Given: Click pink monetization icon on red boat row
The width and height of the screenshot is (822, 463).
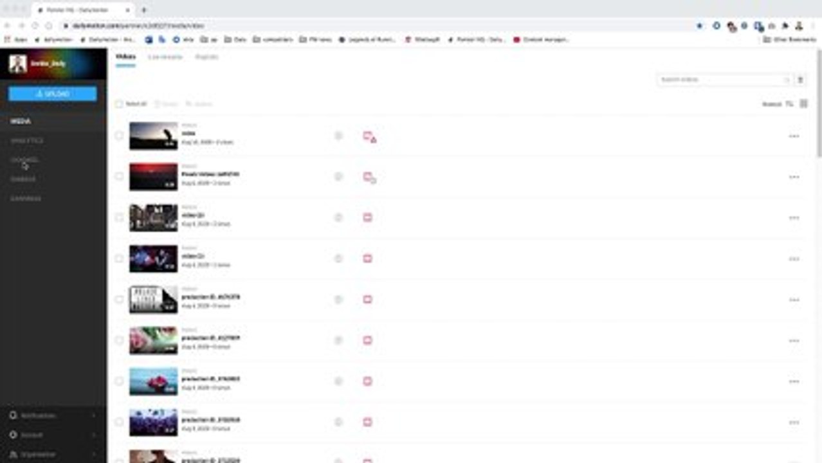Looking at the screenshot, I should [368, 381].
